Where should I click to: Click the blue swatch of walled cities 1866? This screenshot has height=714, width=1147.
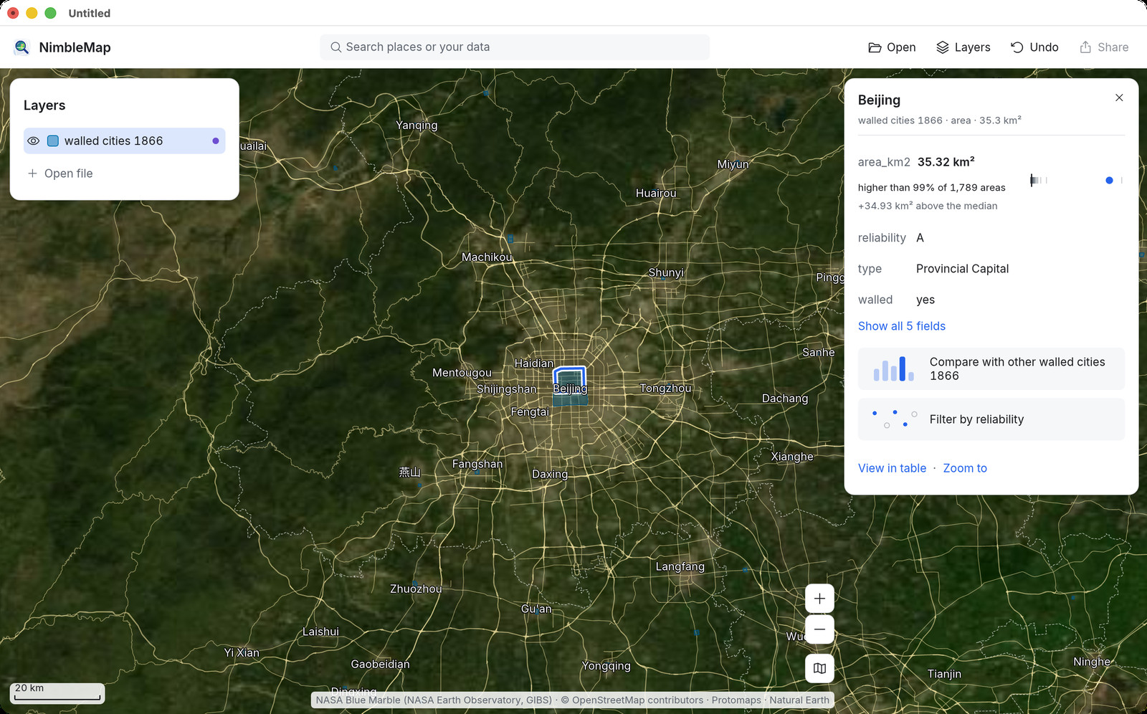[53, 141]
